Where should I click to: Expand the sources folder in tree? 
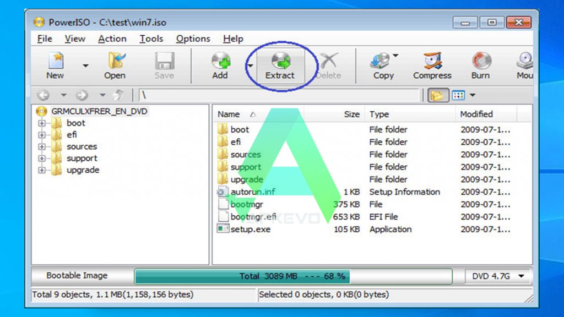click(42, 146)
